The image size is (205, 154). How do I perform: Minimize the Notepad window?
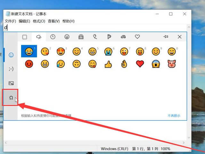tap(157, 14)
